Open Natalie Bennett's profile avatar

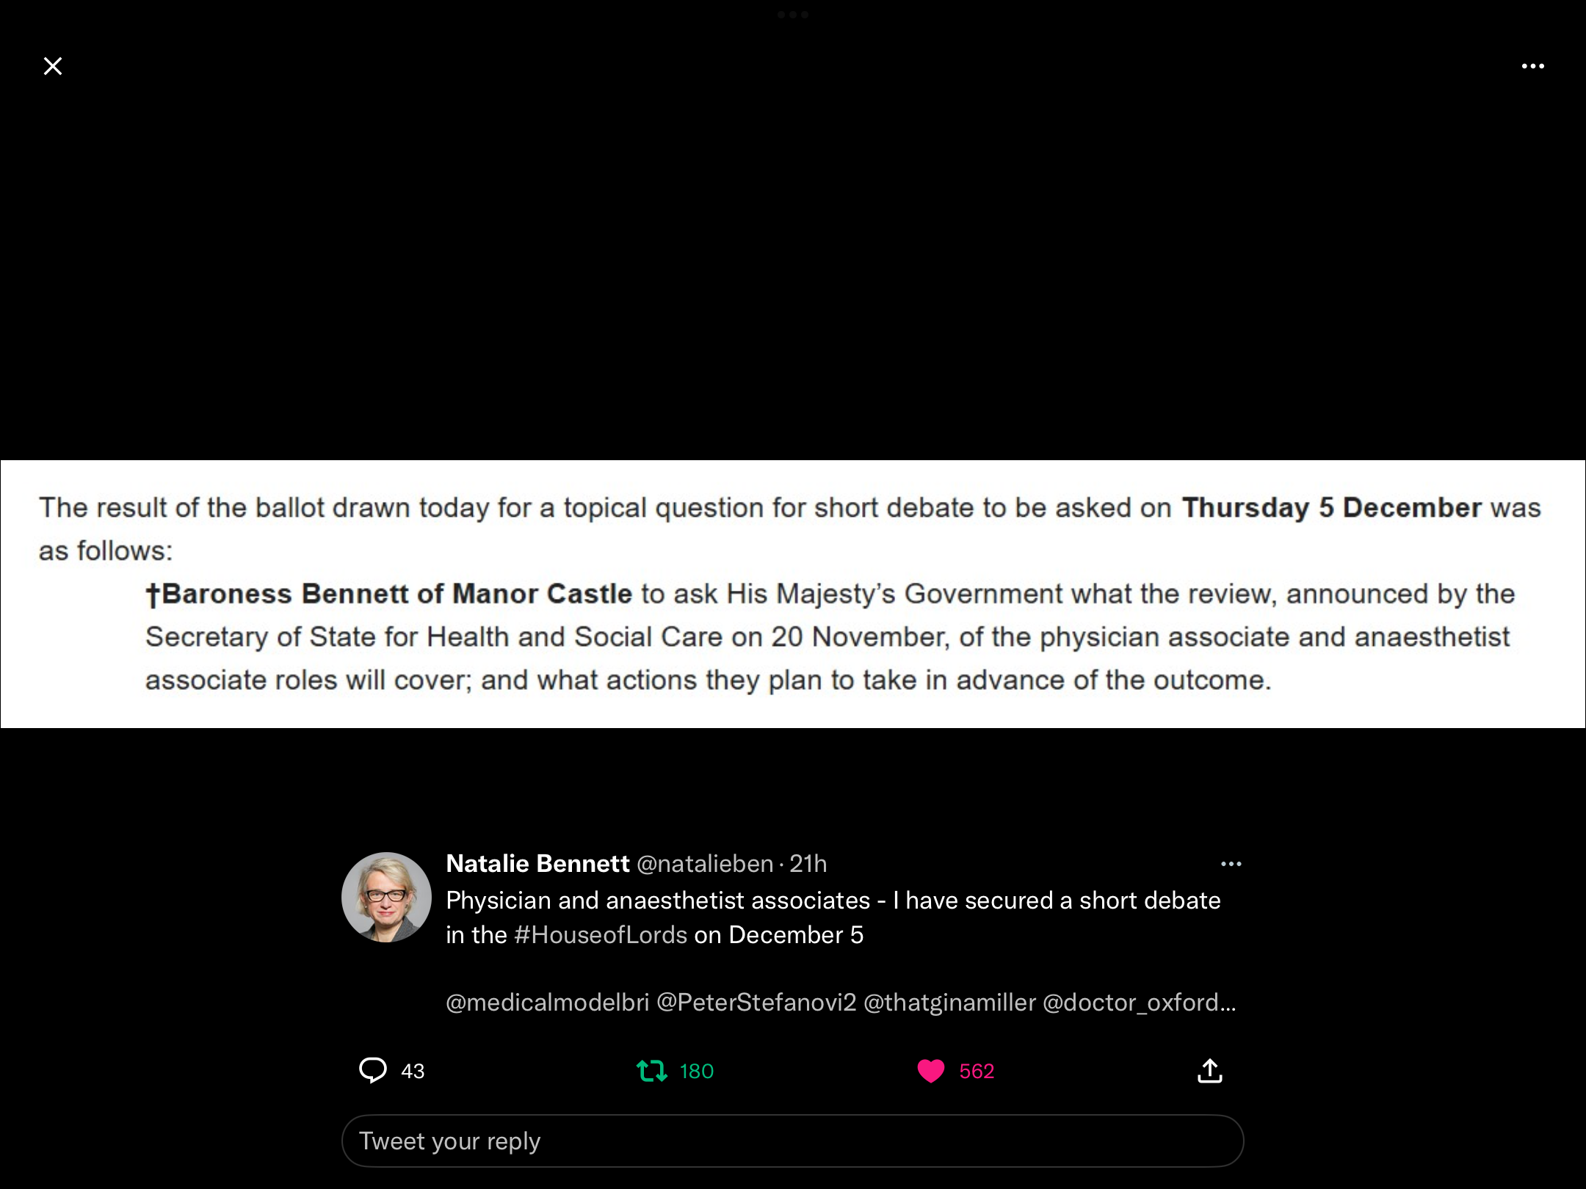(x=386, y=897)
